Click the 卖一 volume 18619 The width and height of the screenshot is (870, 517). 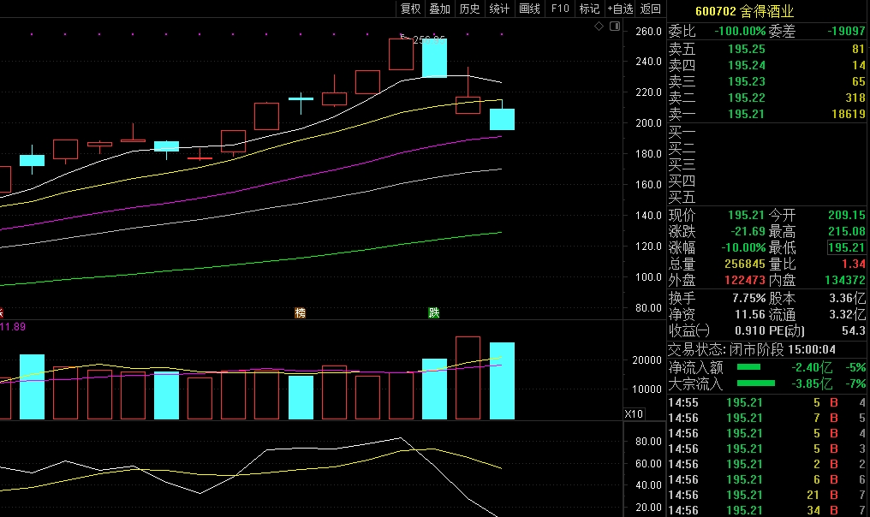(849, 114)
